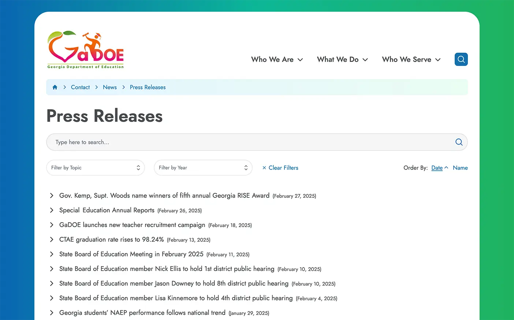Click the chevron before the RISE Award release
This screenshot has width=514, height=320.
tap(52, 196)
